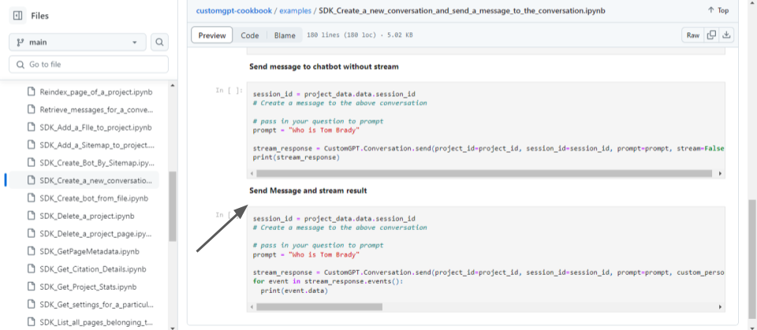757x330 pixels.
Task: Click the file search magnifier button
Action: (x=159, y=43)
